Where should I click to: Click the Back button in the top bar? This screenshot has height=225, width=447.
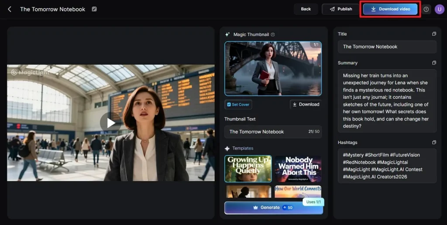pos(306,9)
